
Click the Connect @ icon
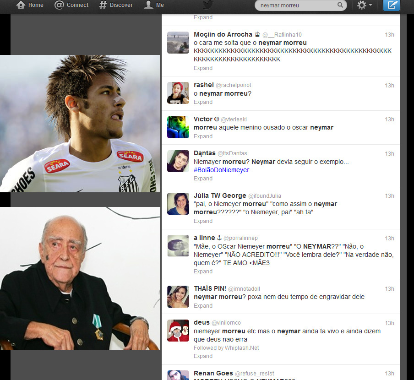coord(59,5)
